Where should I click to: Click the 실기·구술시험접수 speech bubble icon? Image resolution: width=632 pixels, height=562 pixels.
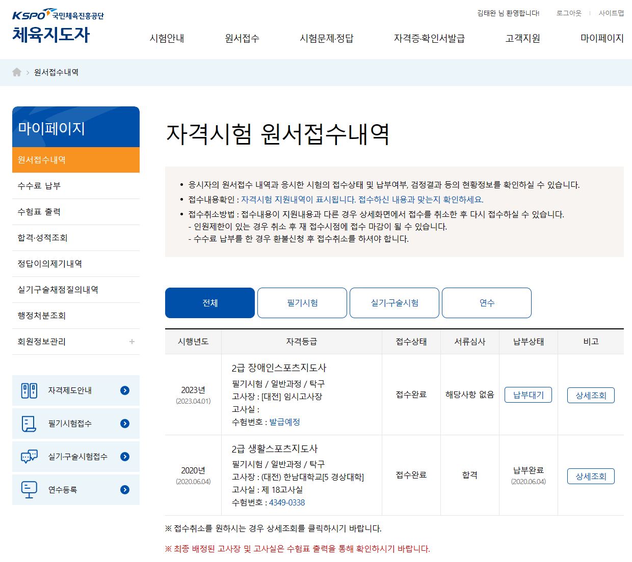coord(29,457)
